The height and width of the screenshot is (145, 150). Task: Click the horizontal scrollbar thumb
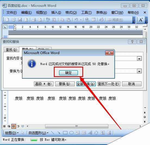click(x=77, y=126)
